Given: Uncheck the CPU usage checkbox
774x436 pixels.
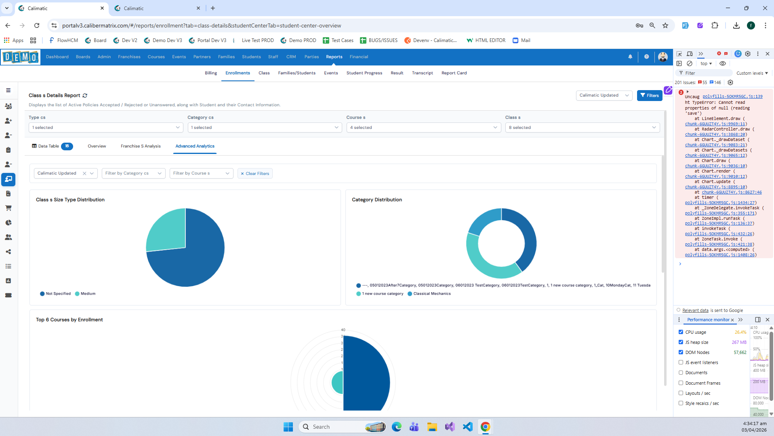Looking at the screenshot, I should (681, 332).
